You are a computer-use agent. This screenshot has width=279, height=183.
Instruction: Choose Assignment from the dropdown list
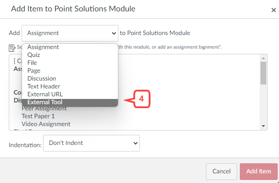click(43, 47)
